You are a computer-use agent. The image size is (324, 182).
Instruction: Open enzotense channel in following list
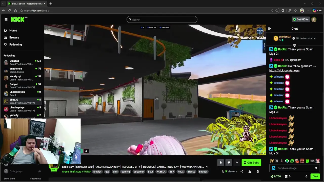(x=22, y=70)
